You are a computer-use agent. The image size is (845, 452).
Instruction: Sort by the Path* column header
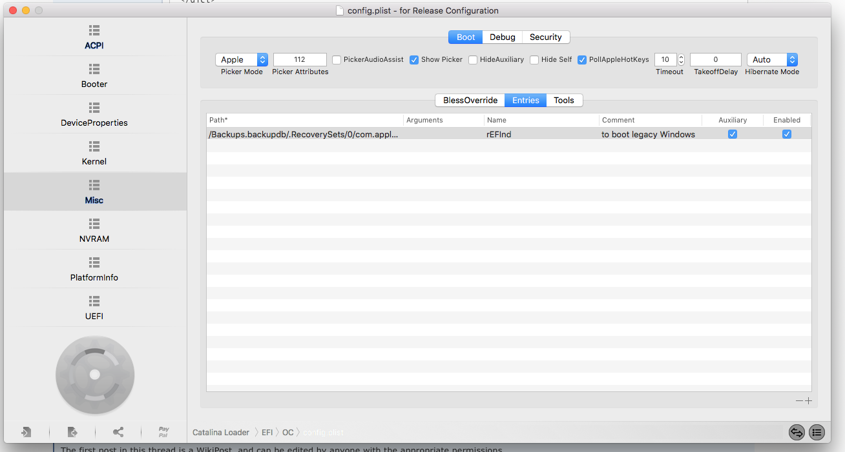click(x=305, y=120)
